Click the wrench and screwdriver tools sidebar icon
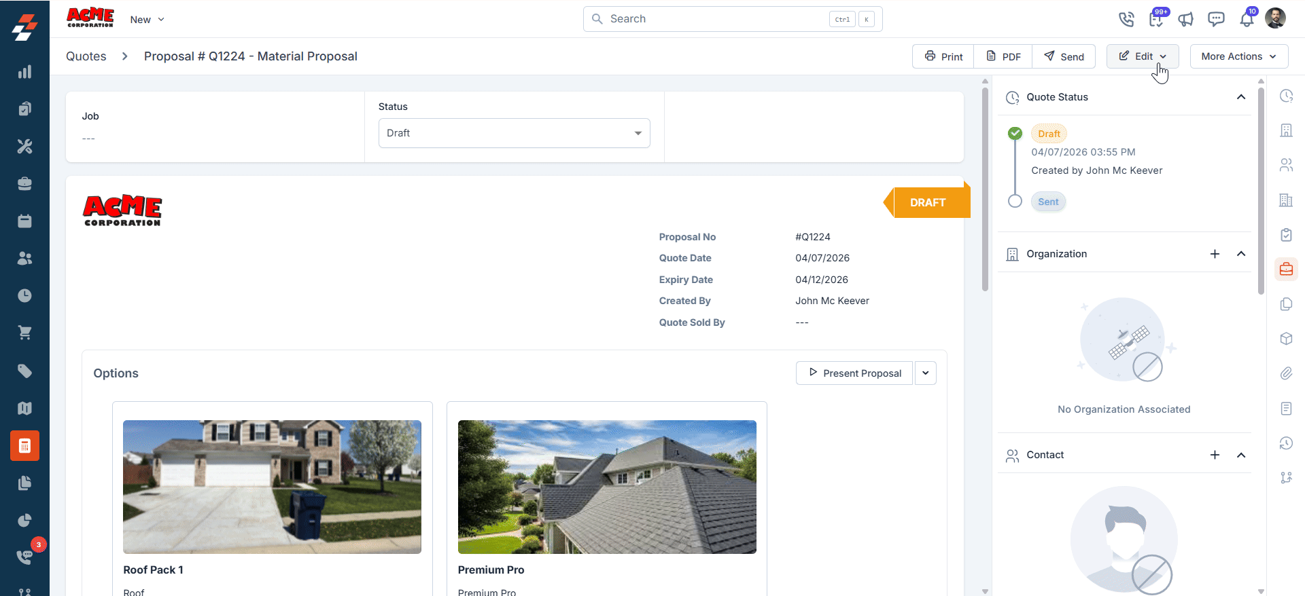The width and height of the screenshot is (1305, 596). 24,146
